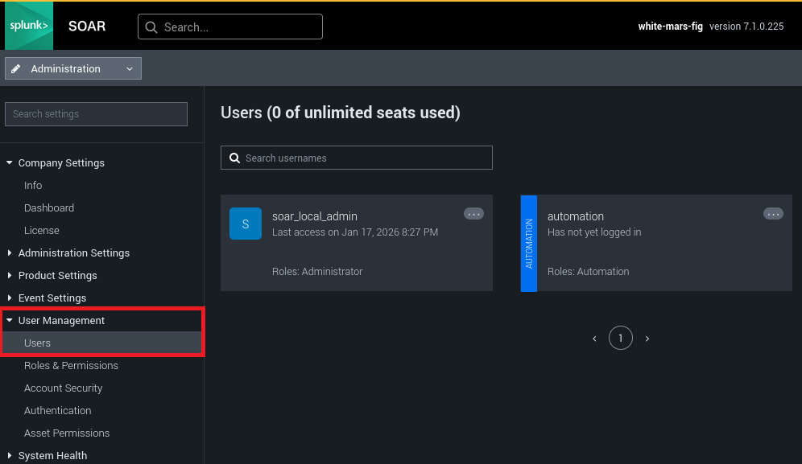Click the soar_local_admin avatar icon

[246, 224]
